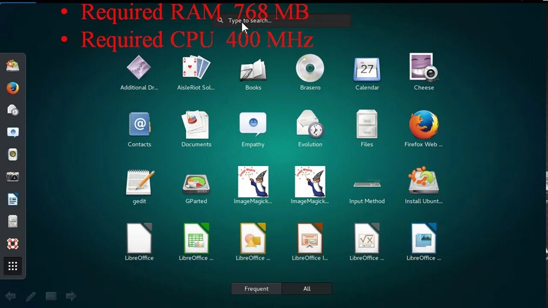Switch to the Frequent tab
548x308 pixels.
coord(256,289)
